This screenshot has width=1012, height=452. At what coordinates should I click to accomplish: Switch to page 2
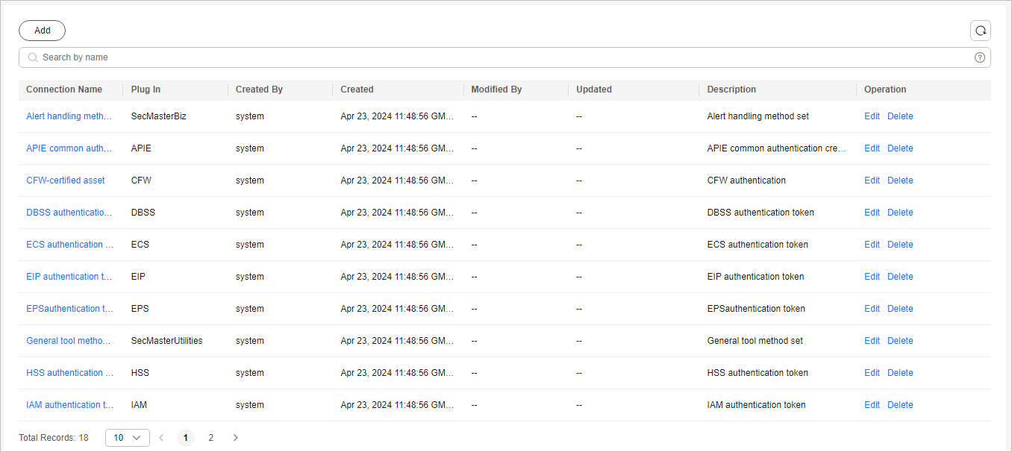(210, 438)
